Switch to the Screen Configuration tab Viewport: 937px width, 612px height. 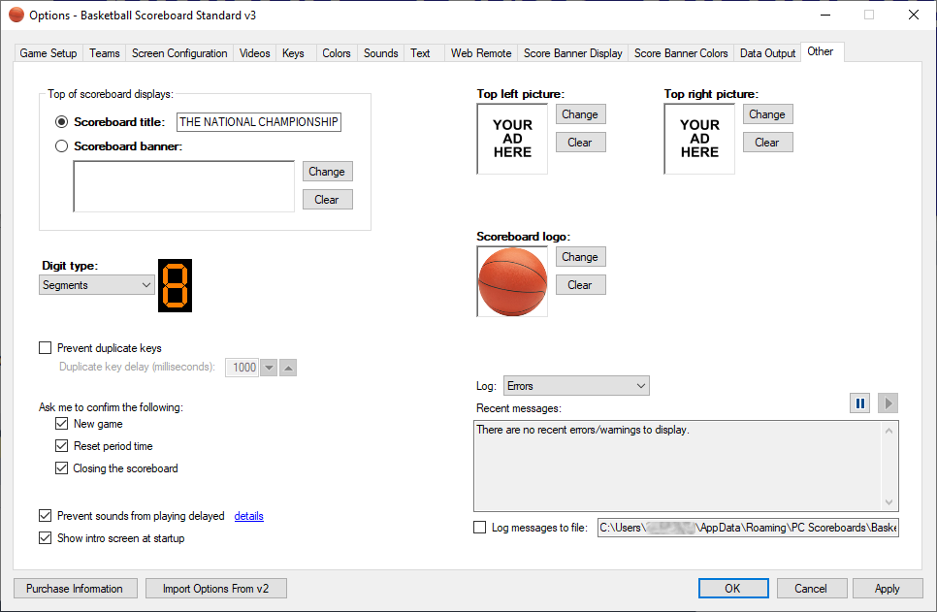click(x=179, y=53)
